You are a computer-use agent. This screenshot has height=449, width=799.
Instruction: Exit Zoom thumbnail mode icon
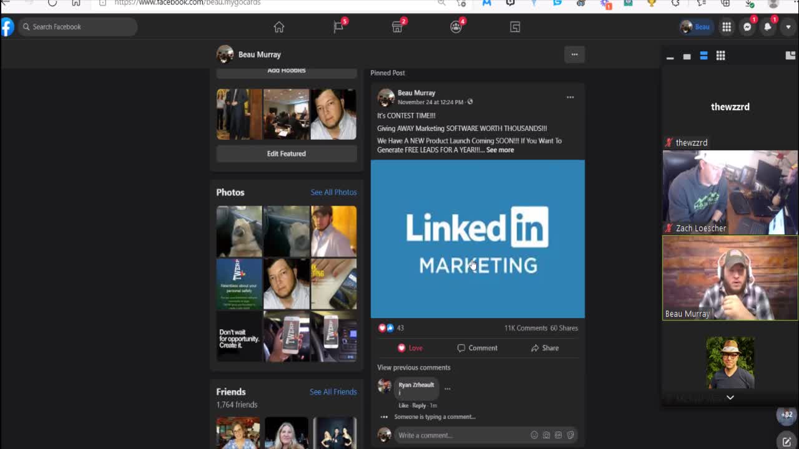tap(790, 56)
